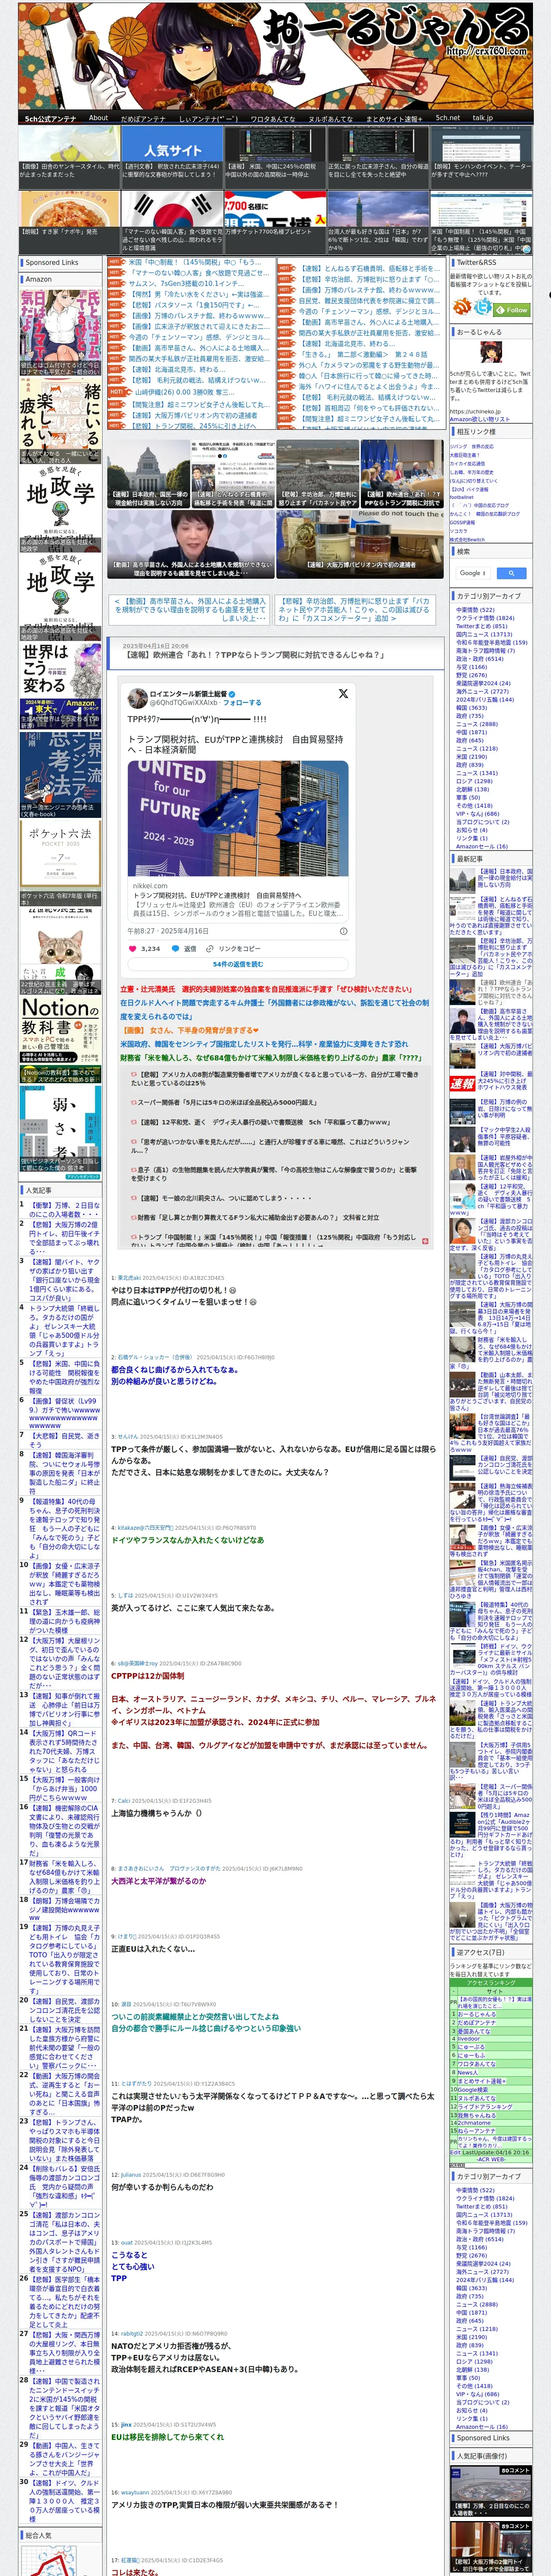Open Amazon欲しい物リスト link
This screenshot has height=2576, width=551.
480,419
